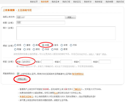Click the 标签5 tag input box

click(x=105, y=62)
